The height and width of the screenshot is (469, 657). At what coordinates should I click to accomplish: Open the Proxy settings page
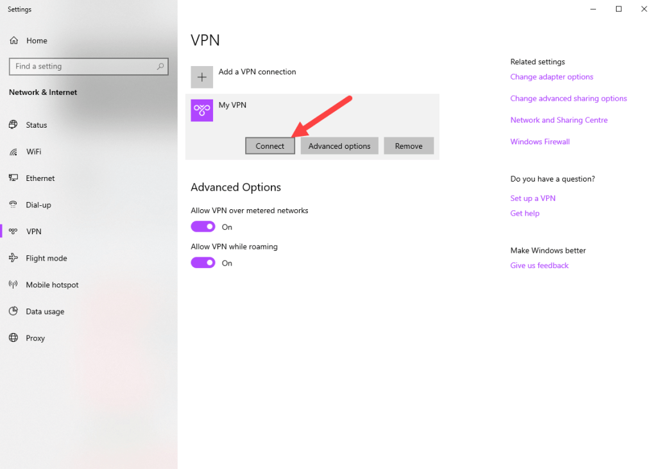point(35,338)
